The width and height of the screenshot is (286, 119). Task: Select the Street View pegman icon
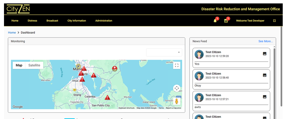pos(176,101)
